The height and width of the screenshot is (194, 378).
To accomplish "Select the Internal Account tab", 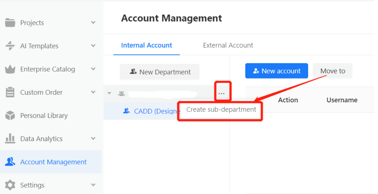I will click(147, 45).
